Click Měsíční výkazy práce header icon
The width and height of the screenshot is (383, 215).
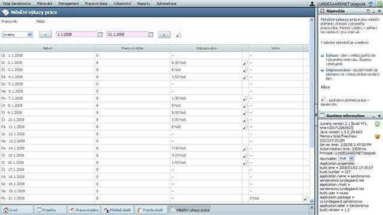point(5,12)
